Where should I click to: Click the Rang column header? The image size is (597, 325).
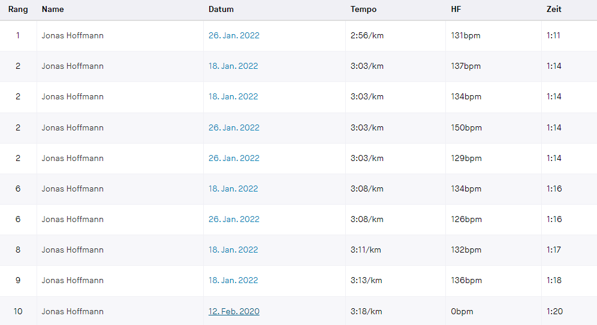tap(18, 10)
